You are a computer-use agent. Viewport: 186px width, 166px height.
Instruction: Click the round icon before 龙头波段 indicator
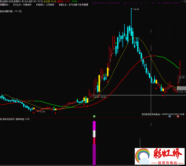pyautogui.click(x=22, y=1)
